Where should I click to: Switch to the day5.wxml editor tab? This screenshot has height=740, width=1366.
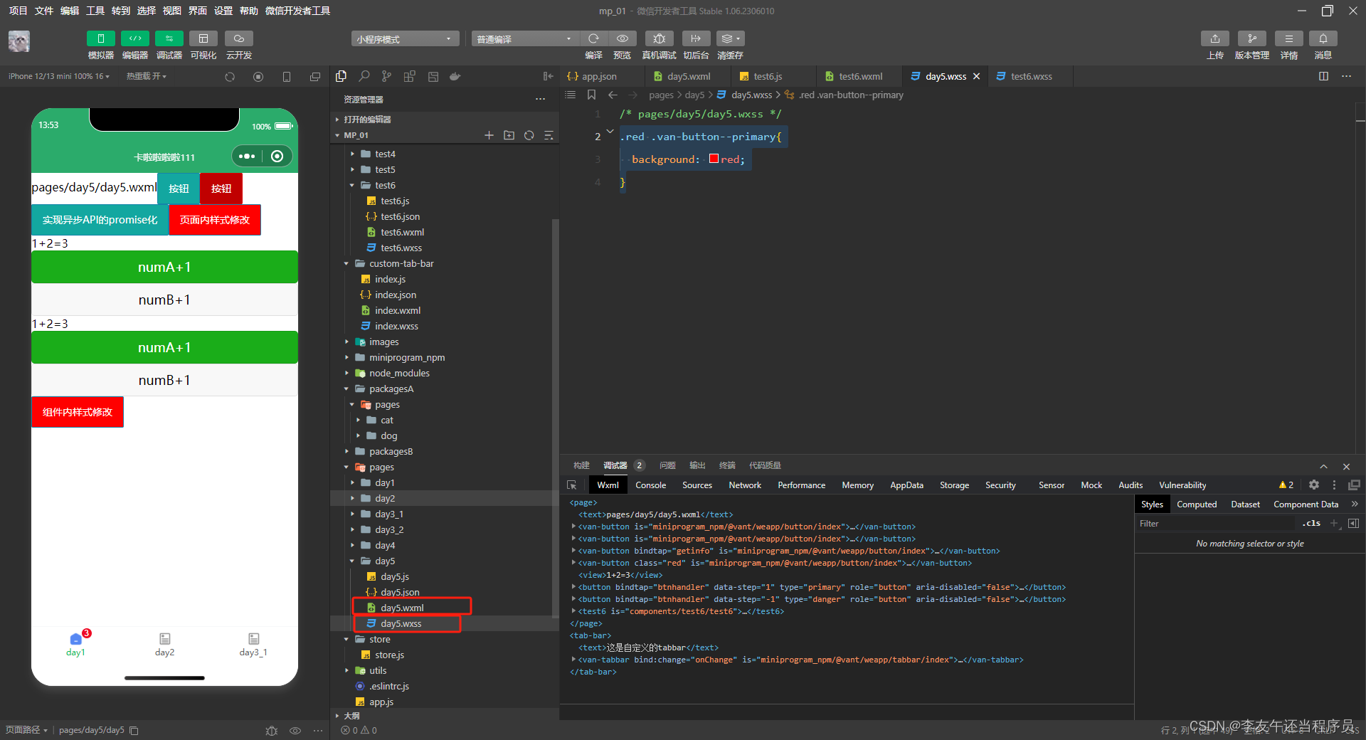pyautogui.click(x=689, y=76)
